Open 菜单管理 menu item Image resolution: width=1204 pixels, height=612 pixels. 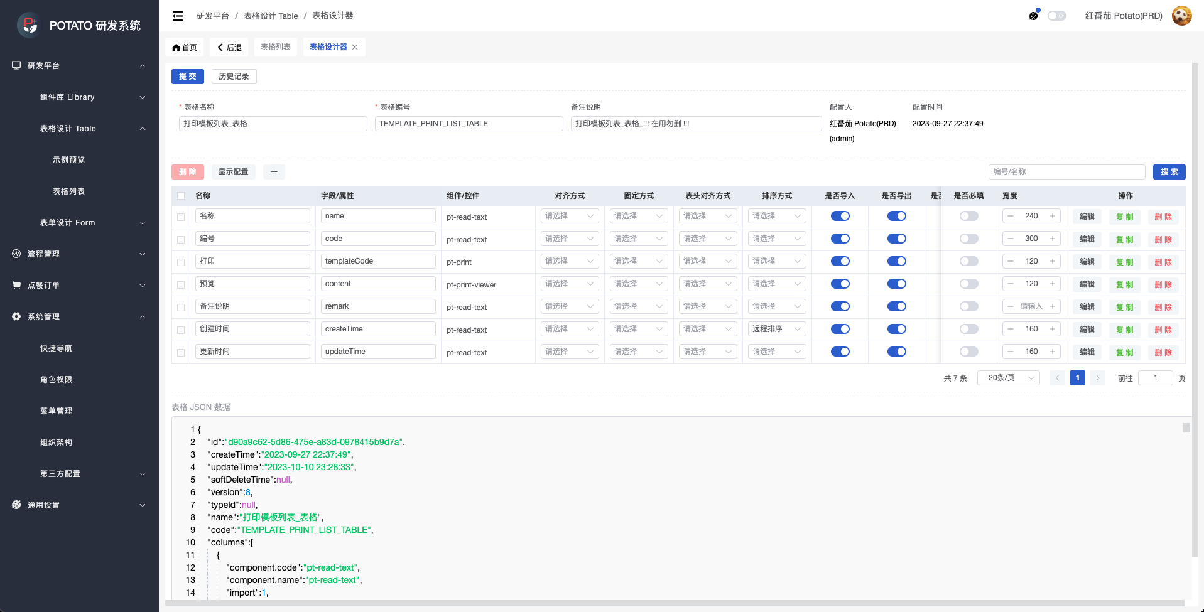(x=79, y=411)
